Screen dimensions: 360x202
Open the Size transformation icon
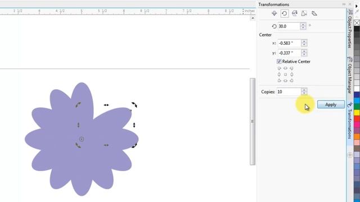point(304,13)
